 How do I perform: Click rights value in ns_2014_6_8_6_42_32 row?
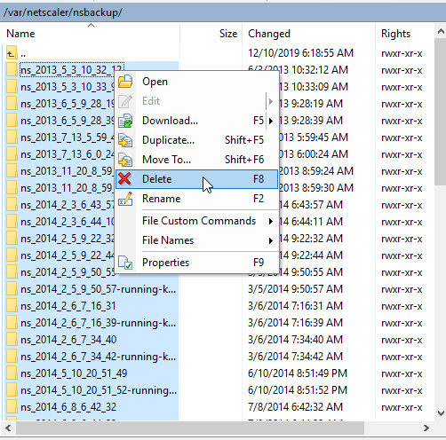[x=402, y=407]
